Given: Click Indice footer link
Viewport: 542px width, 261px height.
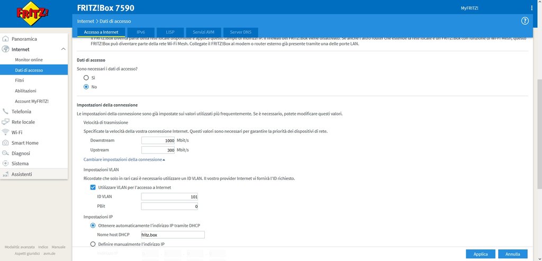Looking at the screenshot, I should [x=43, y=247].
